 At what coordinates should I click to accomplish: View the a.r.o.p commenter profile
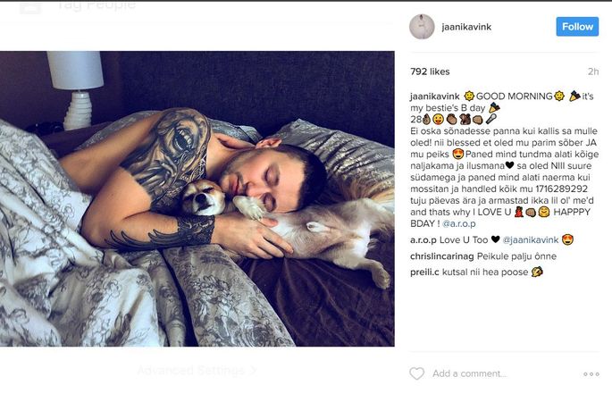pos(423,239)
